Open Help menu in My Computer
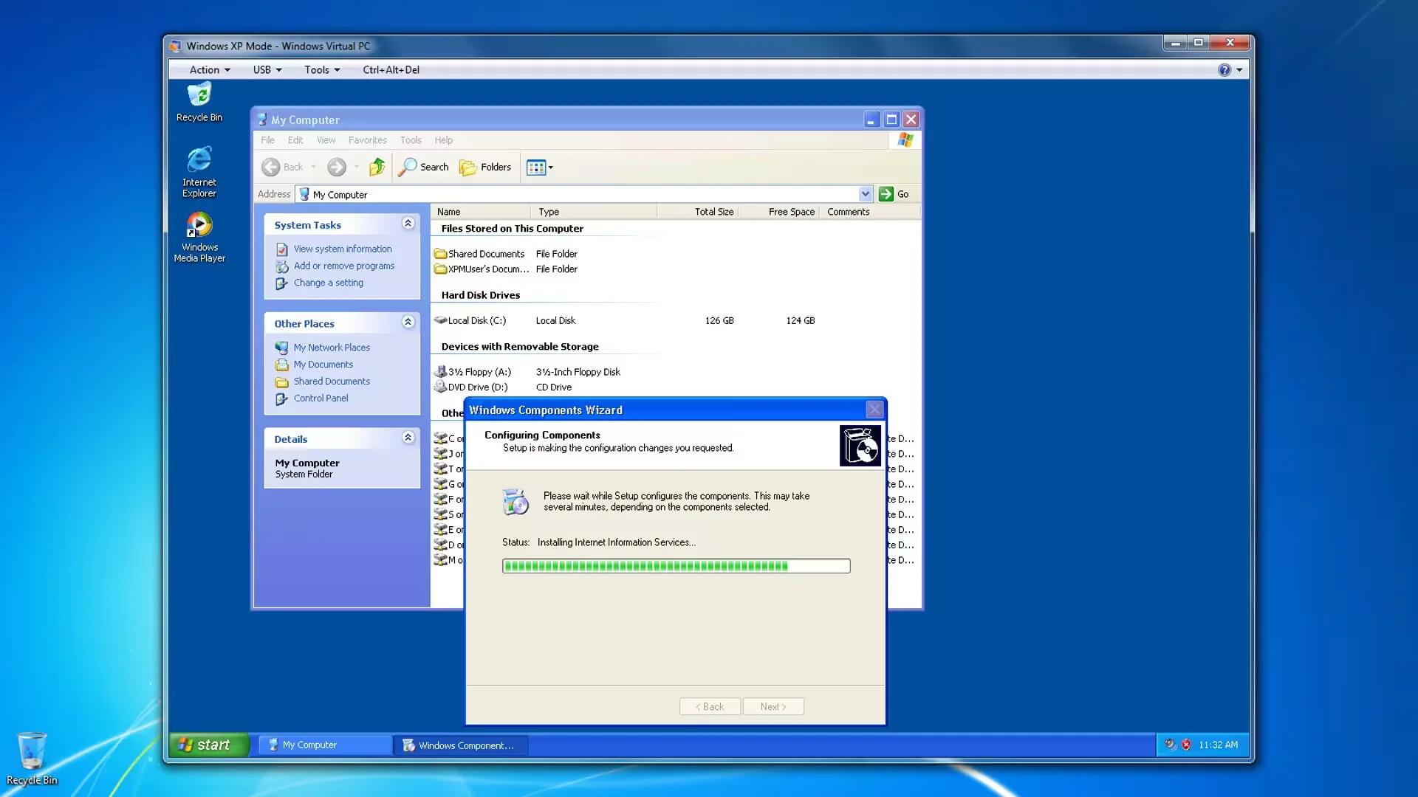 443,140
